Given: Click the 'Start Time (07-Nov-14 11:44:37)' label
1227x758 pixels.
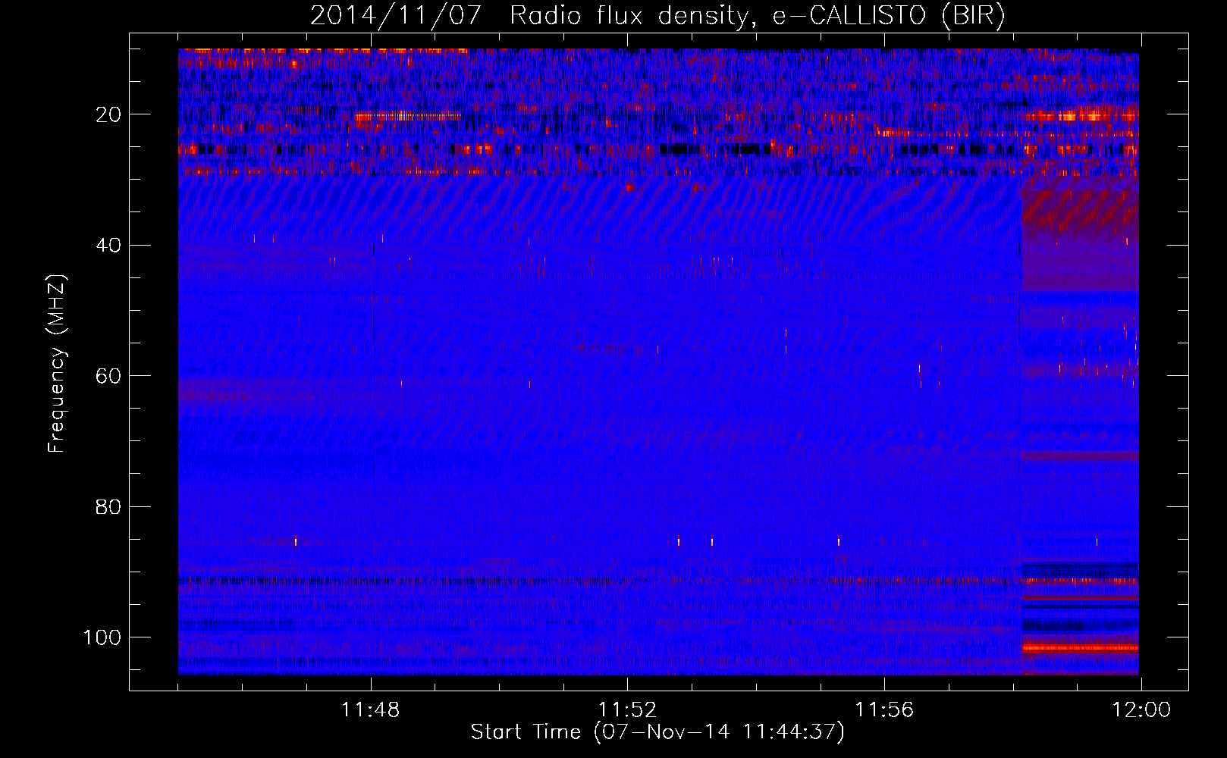Looking at the screenshot, I should click(x=657, y=732).
